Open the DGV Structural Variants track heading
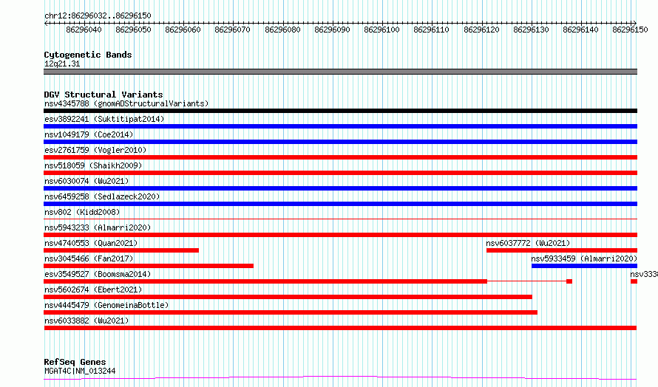 [x=104, y=95]
